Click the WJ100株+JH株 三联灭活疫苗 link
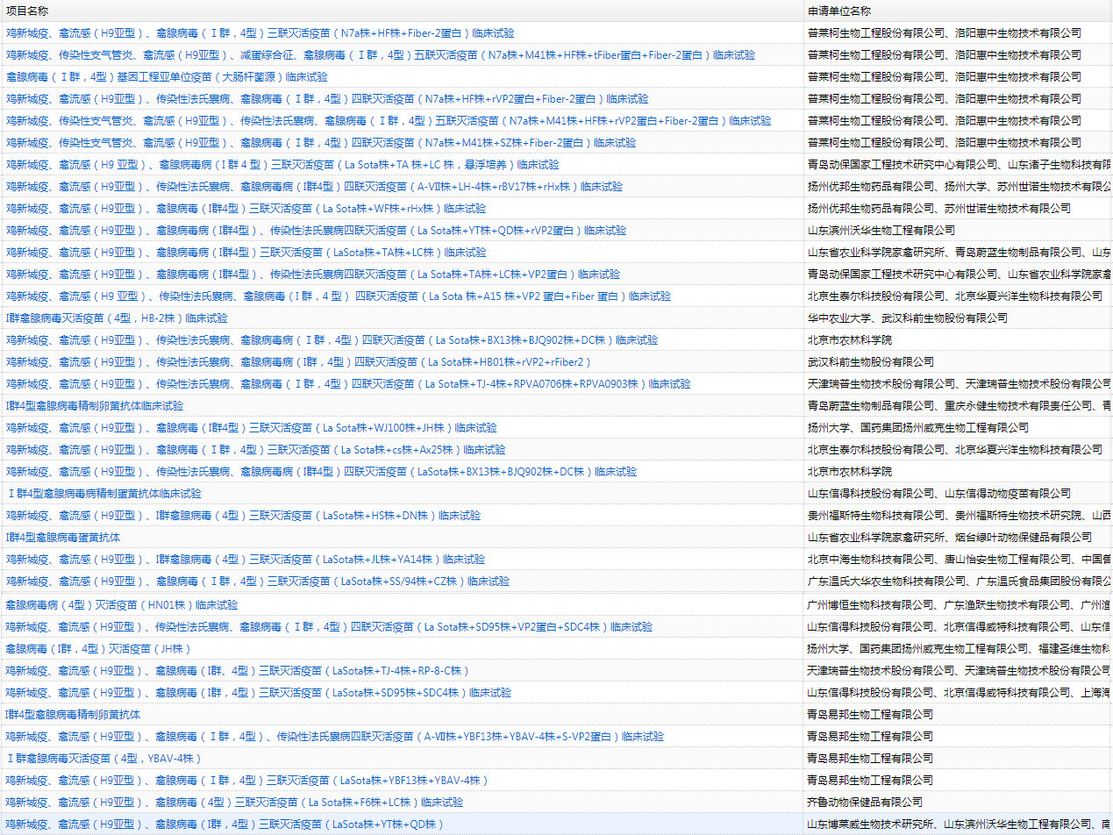The image size is (1113, 835). tap(251, 428)
